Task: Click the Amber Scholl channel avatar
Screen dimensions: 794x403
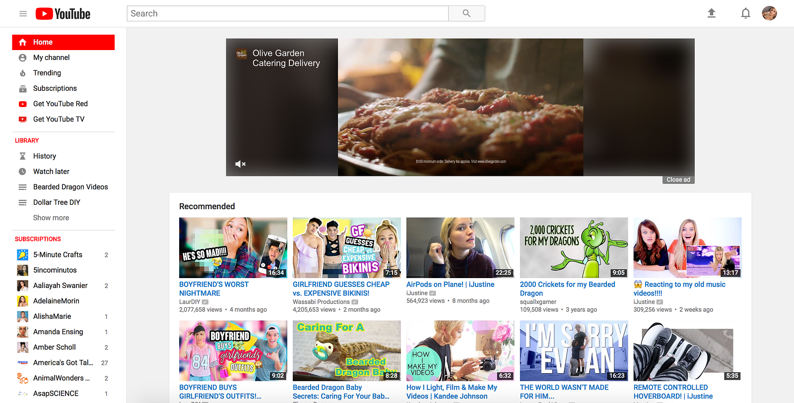Action: [x=22, y=347]
